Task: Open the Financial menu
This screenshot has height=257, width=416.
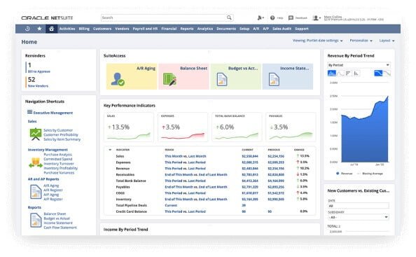Action: pyautogui.click(x=169, y=29)
